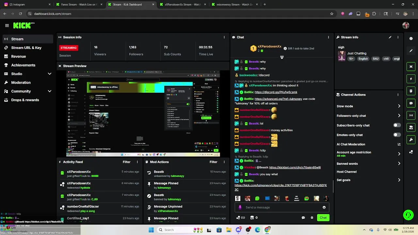Click the screen capture icon in right rail
Screen dimensions: 418x235
411,67
